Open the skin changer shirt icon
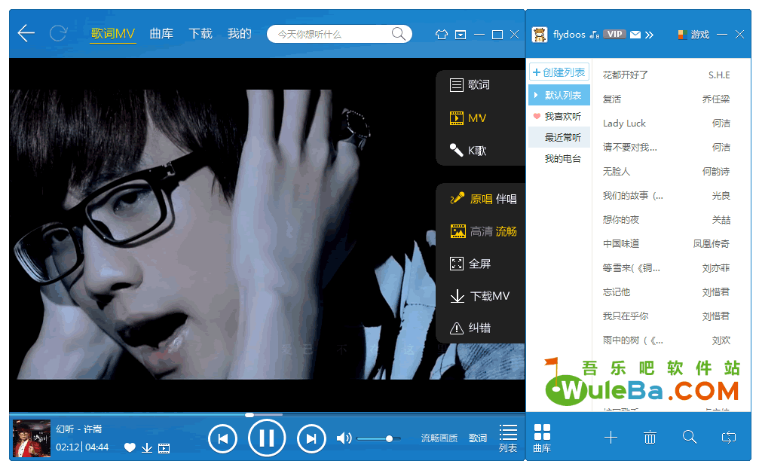 click(x=442, y=35)
